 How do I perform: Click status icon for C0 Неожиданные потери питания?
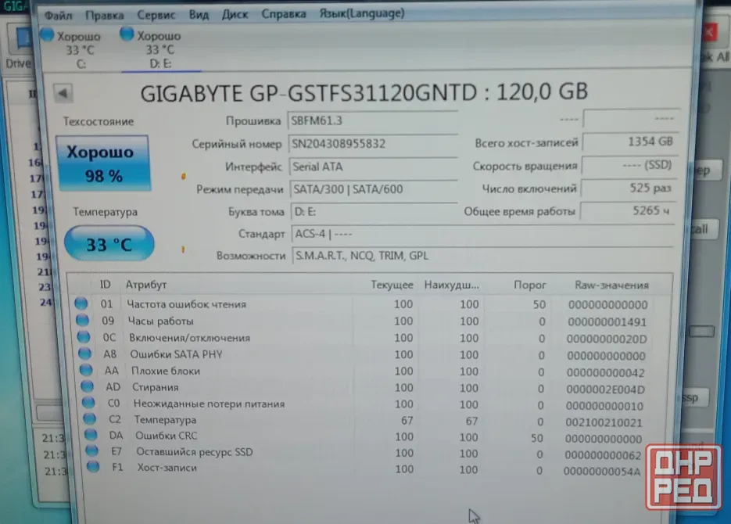click(88, 402)
